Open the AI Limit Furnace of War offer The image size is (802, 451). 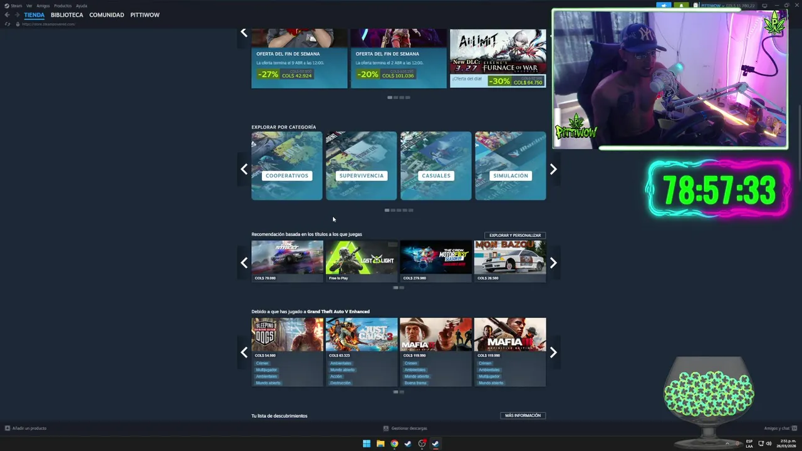point(497,58)
